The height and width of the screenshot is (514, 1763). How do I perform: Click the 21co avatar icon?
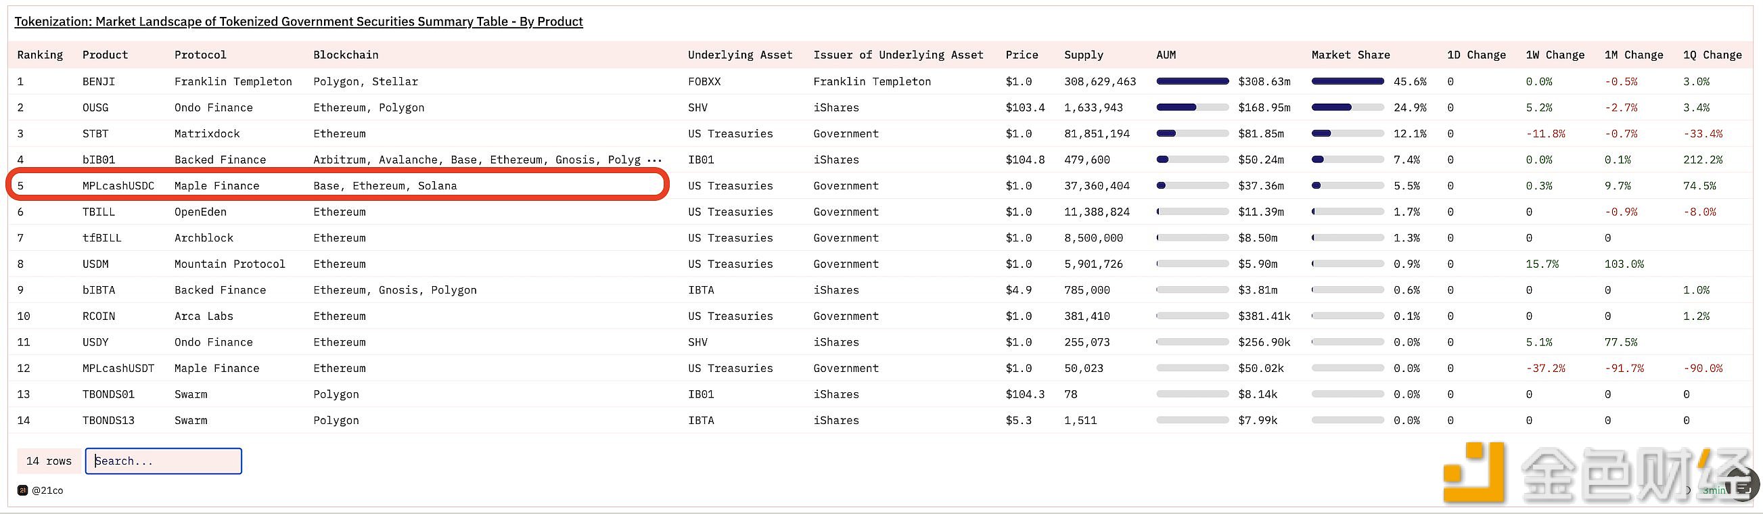tap(22, 490)
